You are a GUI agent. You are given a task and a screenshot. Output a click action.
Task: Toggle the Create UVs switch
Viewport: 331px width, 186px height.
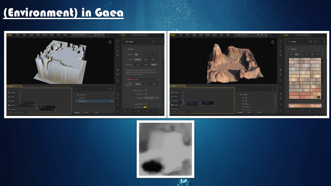click(x=145, y=94)
